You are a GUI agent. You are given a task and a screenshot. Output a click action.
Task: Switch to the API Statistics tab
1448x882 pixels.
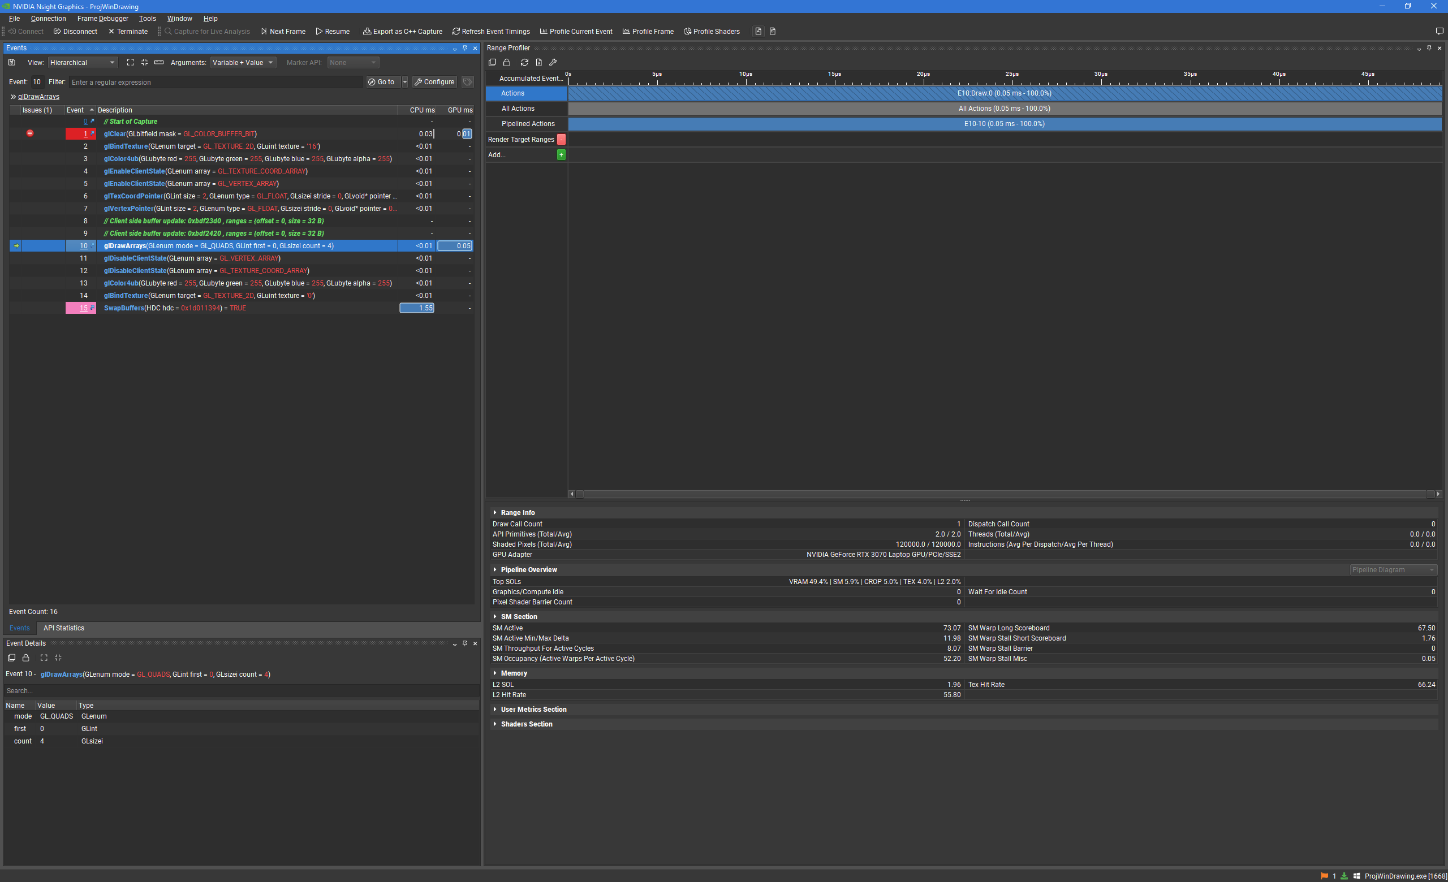click(63, 628)
